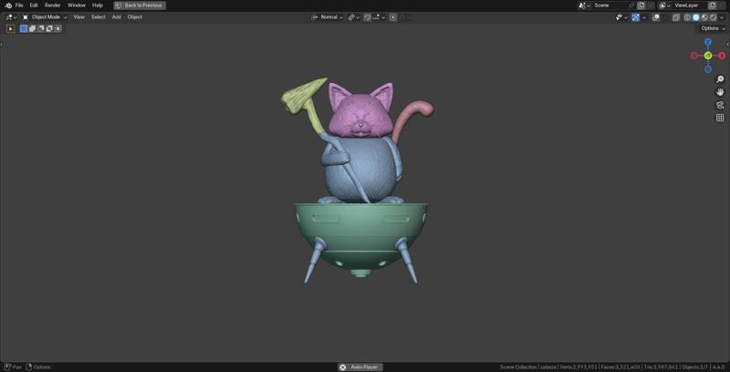
Task: Open shading options dropdown arrow
Action: tap(722, 17)
